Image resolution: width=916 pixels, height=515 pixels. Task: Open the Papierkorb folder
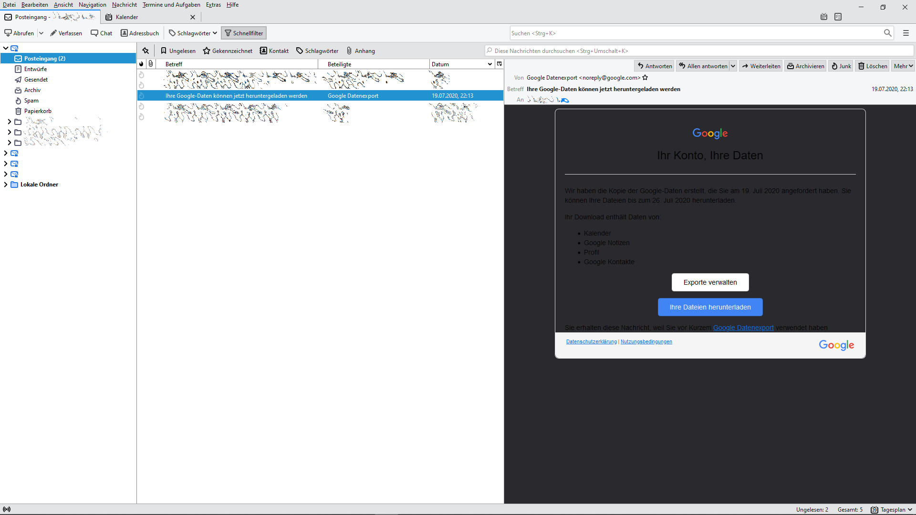pos(38,111)
